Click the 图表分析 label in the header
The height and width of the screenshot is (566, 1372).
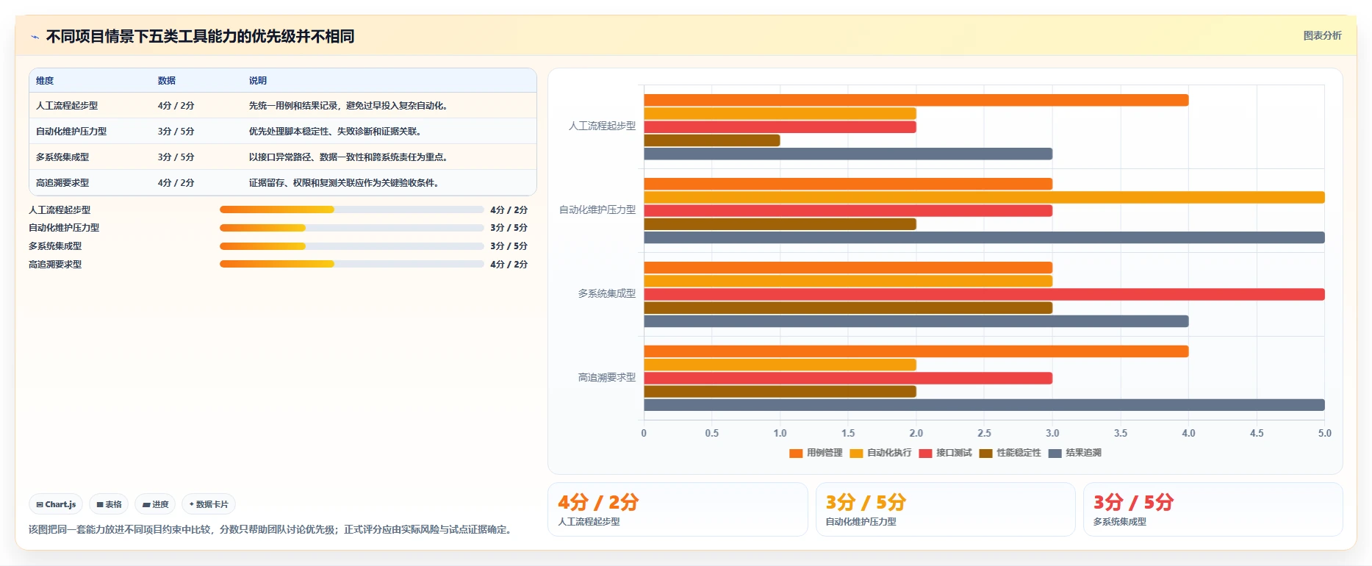point(1322,35)
